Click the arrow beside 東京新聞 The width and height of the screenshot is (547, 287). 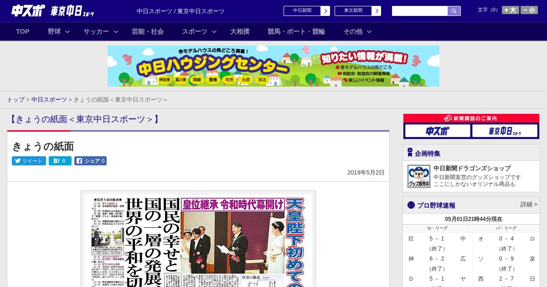377,11
